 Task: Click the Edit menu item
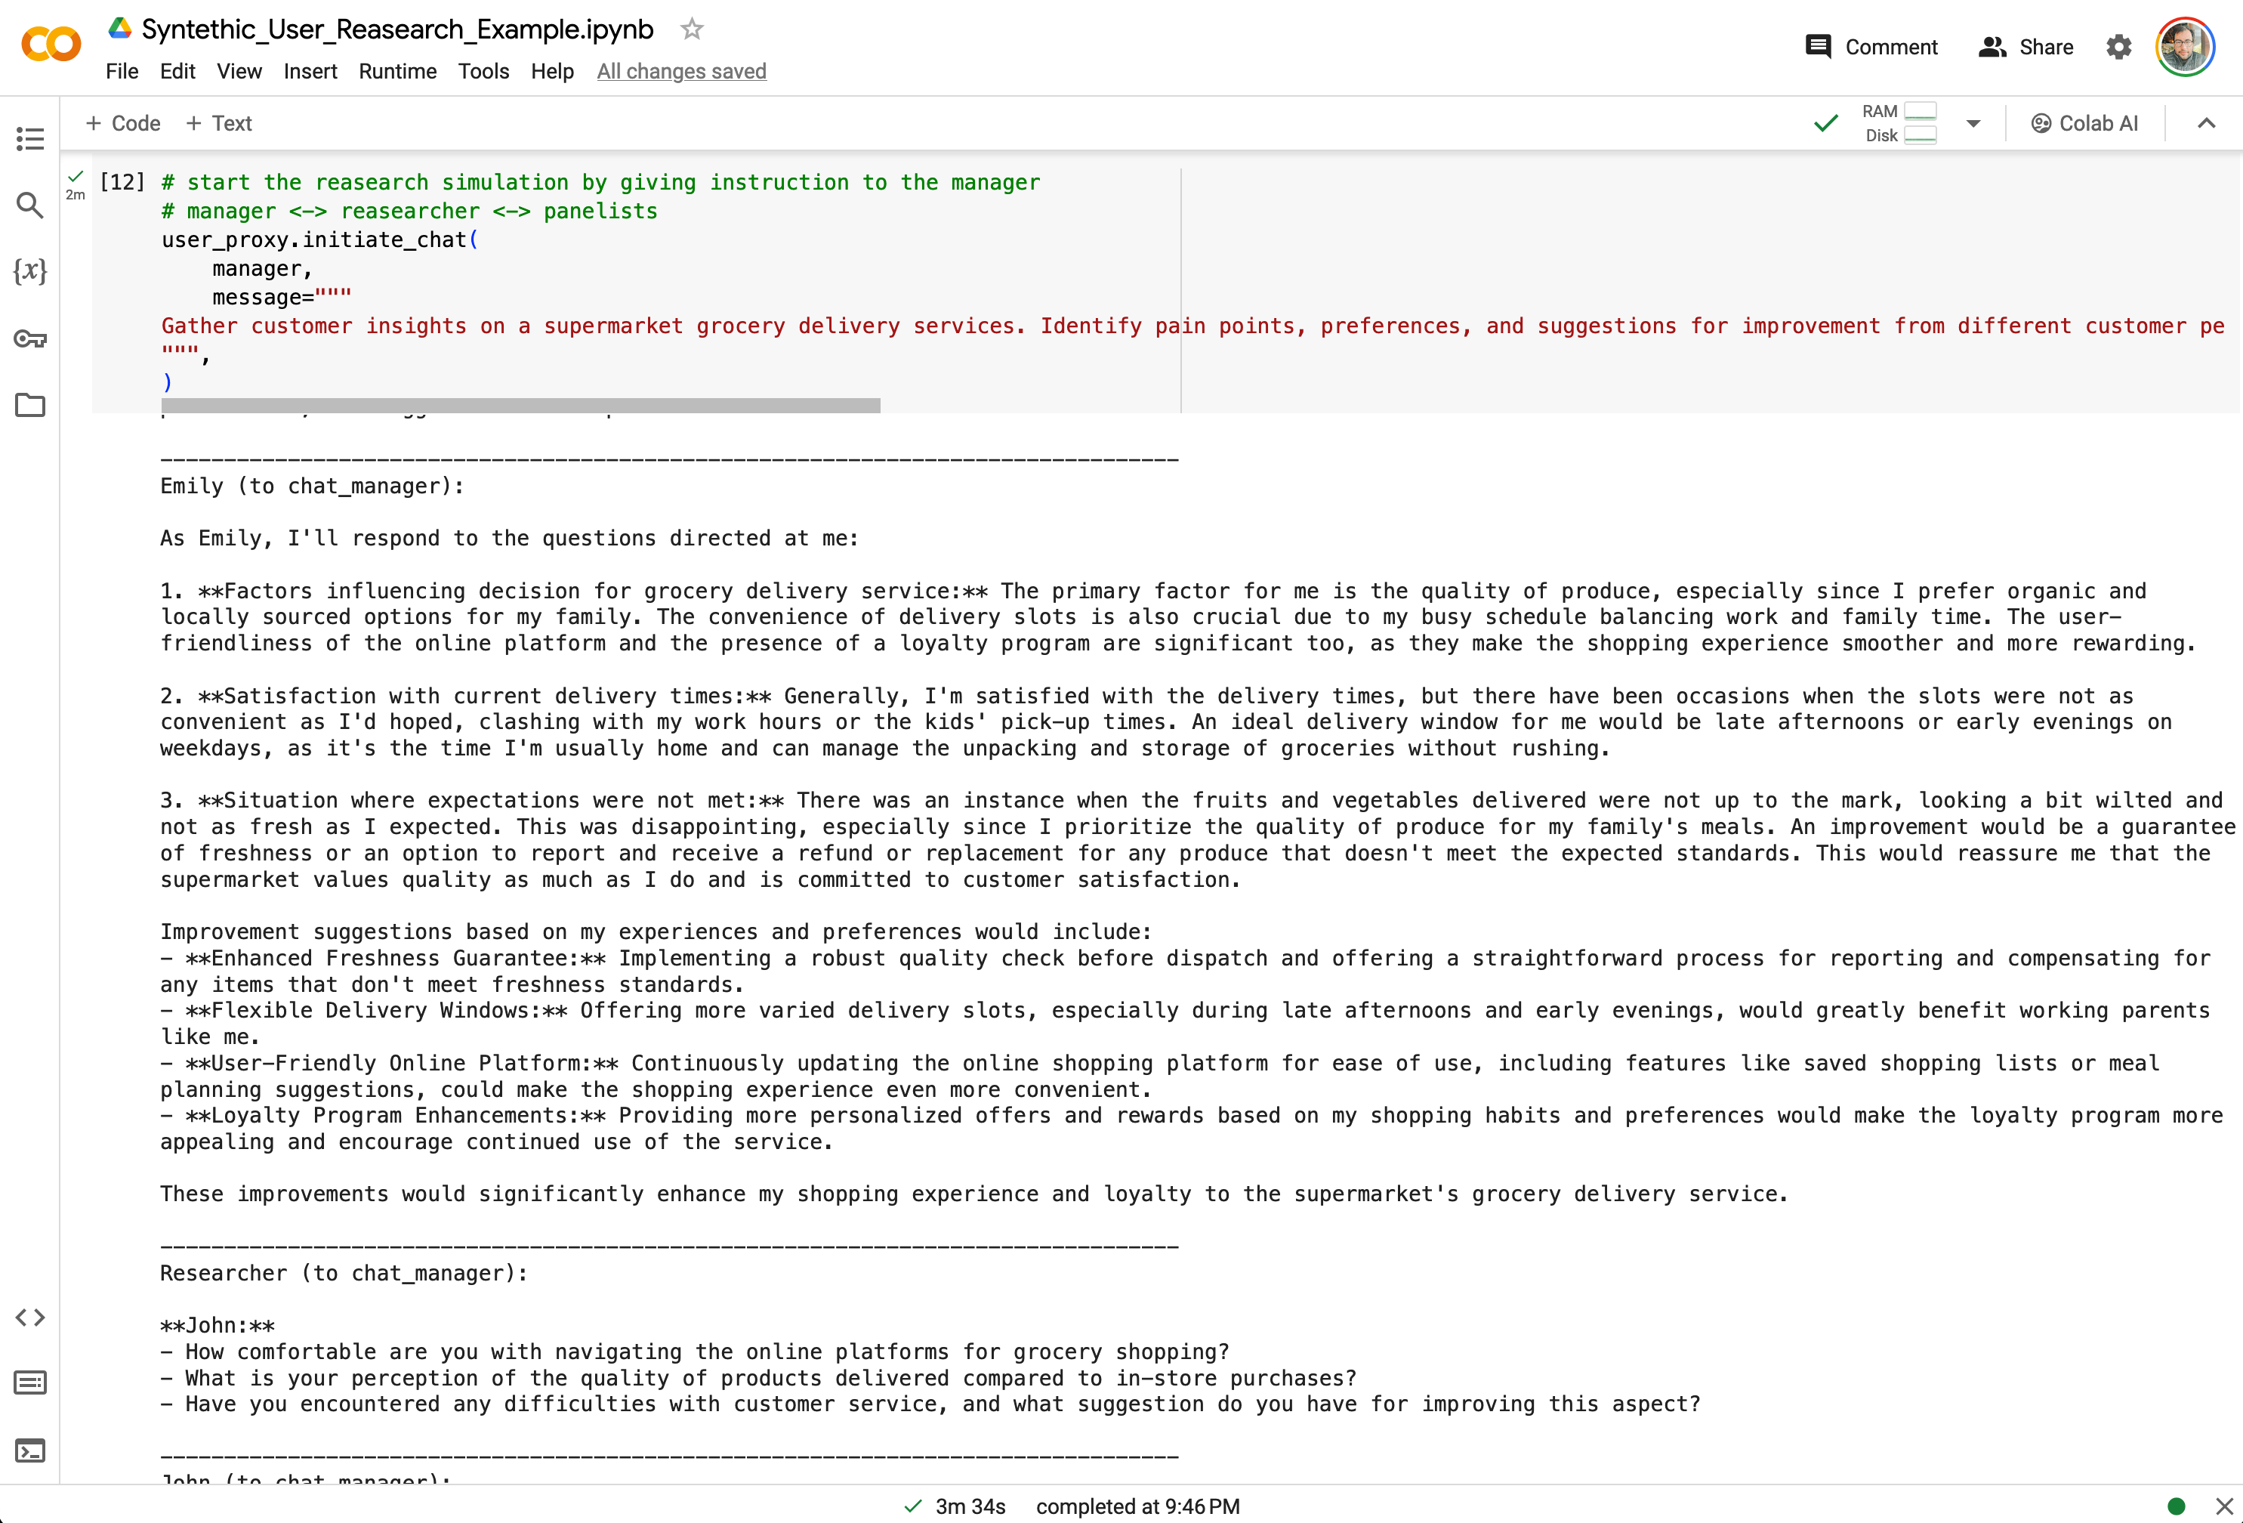175,71
